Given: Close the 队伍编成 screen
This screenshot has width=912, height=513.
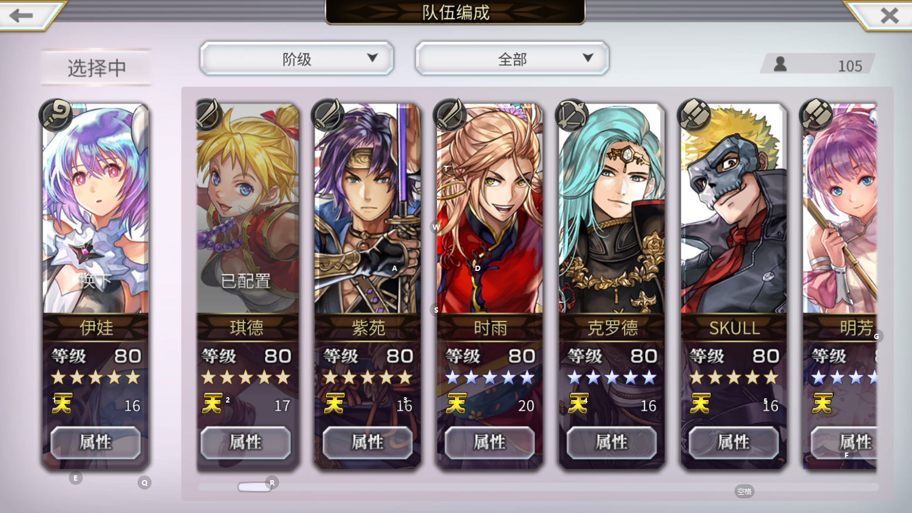Looking at the screenshot, I should [x=889, y=15].
